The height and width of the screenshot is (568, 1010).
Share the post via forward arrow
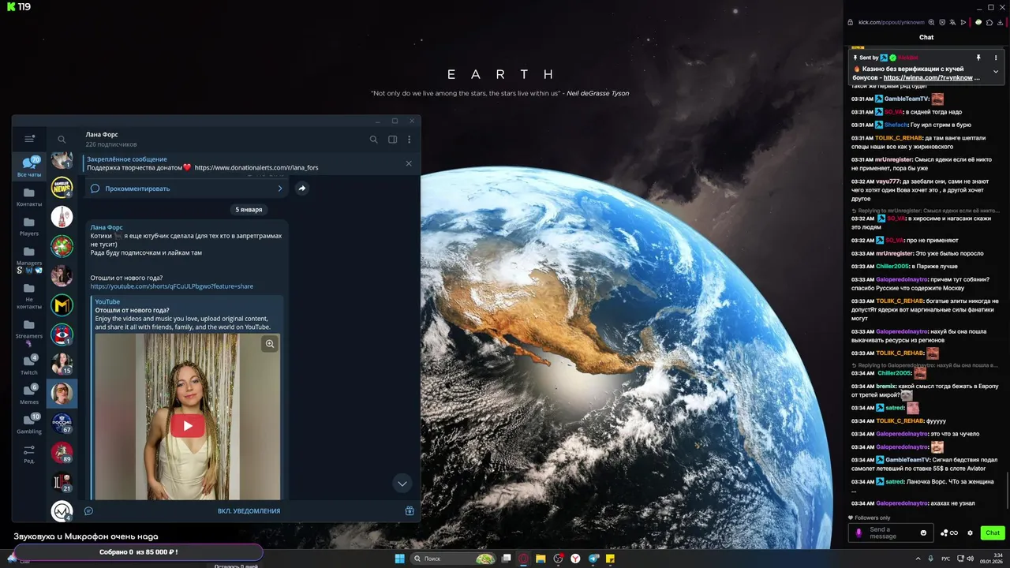301,189
